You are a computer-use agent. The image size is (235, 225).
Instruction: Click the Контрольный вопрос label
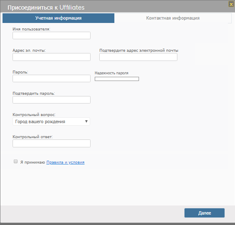(34, 115)
